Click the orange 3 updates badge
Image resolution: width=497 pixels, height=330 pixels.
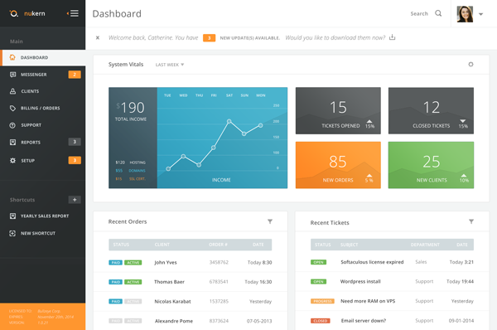click(210, 38)
